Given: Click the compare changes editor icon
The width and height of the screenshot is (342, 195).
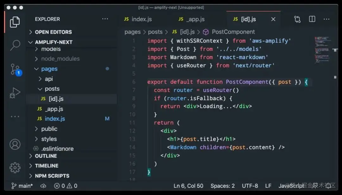Looking at the screenshot, I should coord(297,19).
